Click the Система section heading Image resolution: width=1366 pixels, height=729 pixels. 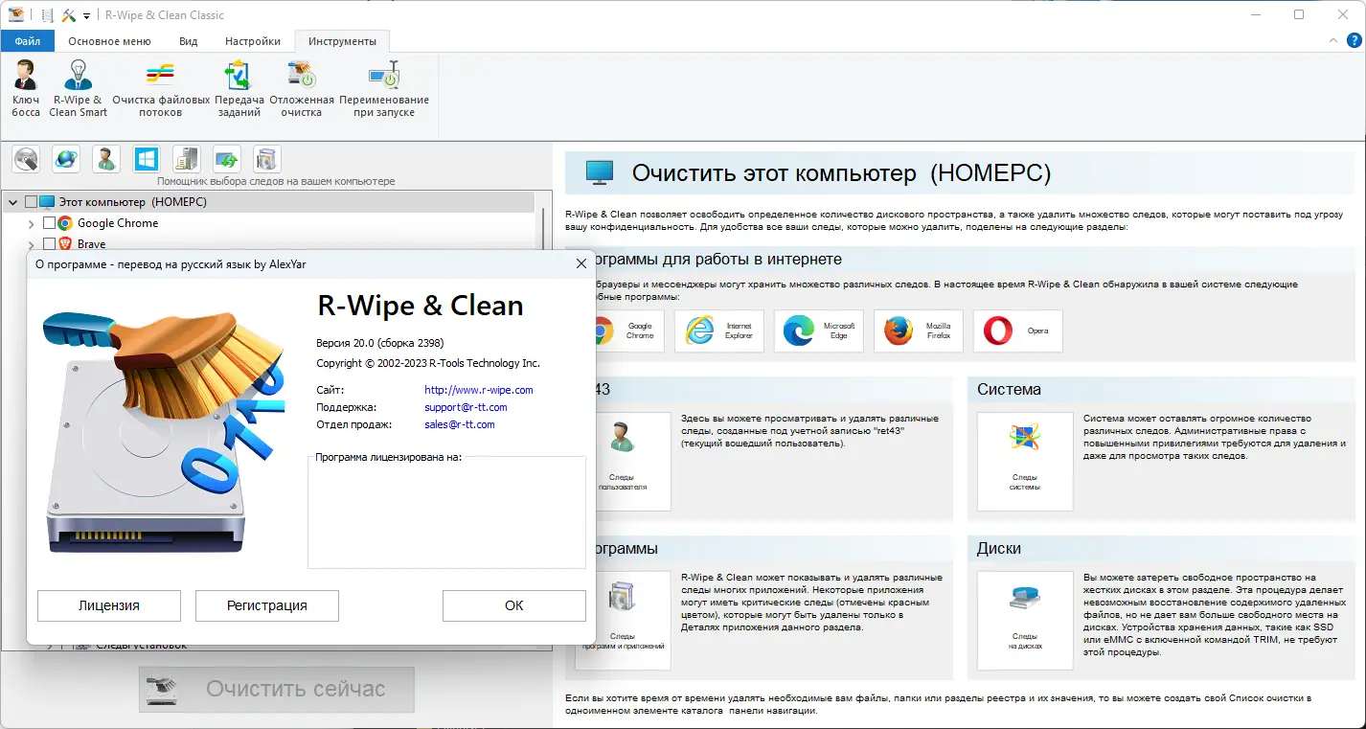click(x=1009, y=389)
